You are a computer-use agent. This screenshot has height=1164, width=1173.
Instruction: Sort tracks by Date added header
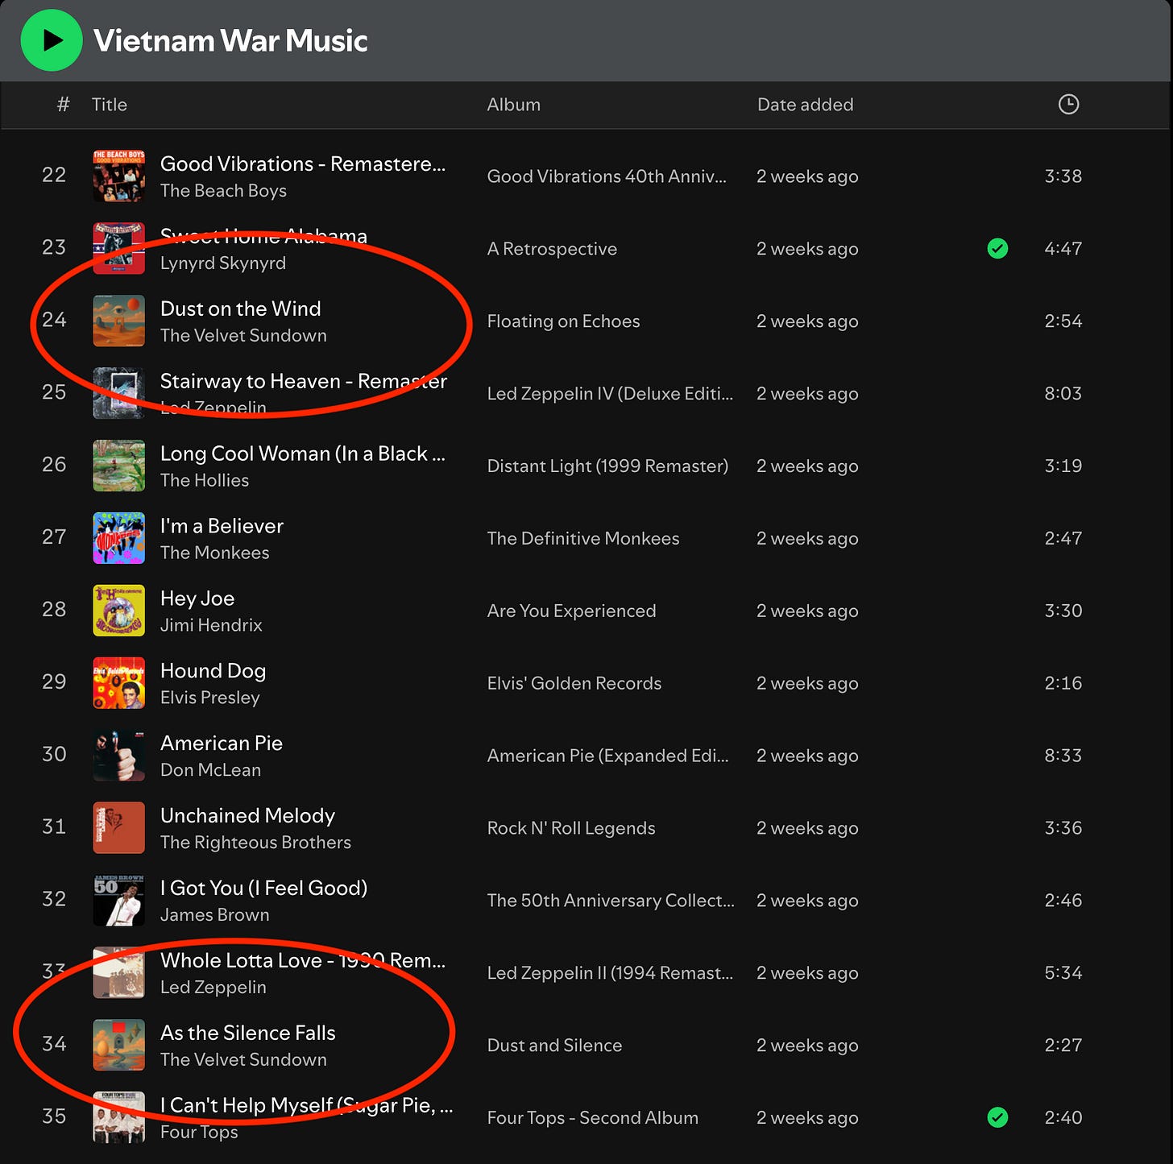pyautogui.click(x=806, y=105)
